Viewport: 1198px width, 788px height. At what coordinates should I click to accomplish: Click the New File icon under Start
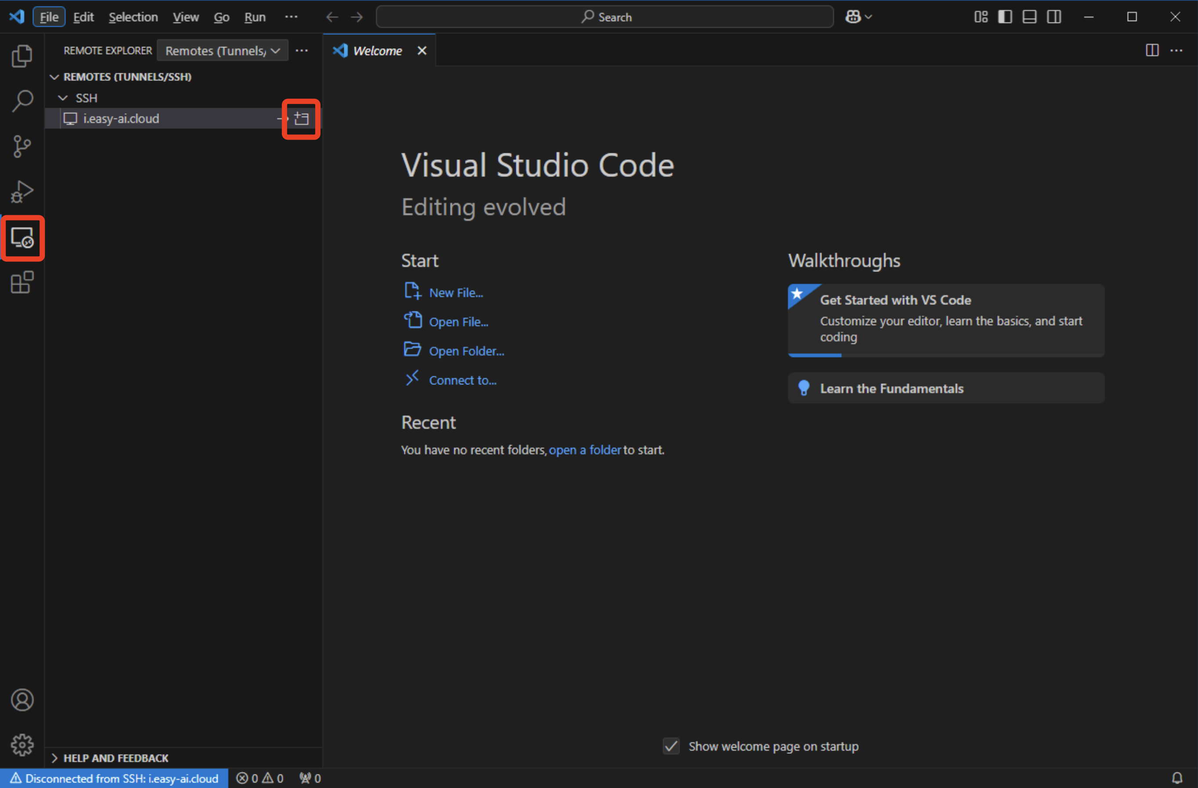pyautogui.click(x=412, y=291)
